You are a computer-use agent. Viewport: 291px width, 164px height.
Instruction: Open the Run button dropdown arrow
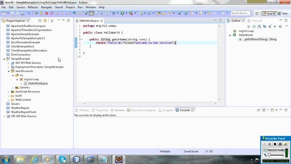click(x=126, y=13)
